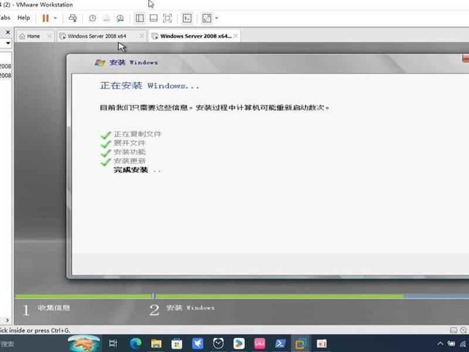Open the library search dropdown arrow
Screen dimensions: 469x352
(x=8, y=43)
